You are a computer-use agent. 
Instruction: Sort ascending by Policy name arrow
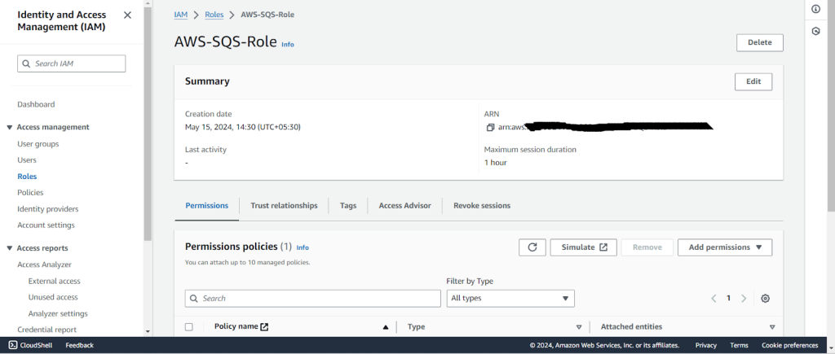tap(386, 327)
